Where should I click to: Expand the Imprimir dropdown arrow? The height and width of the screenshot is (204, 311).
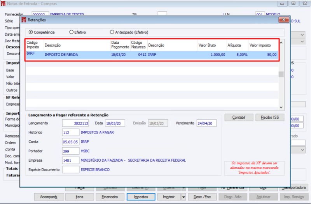(183, 197)
